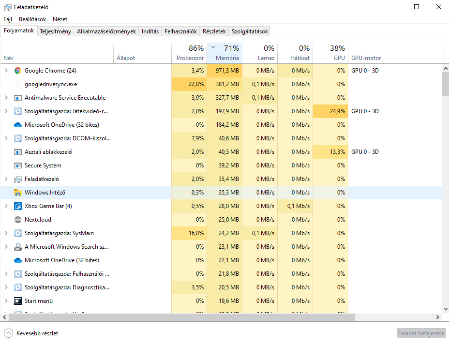The width and height of the screenshot is (449, 345).
Task: Click the Task Manager title bar icon
Action: tap(8, 7)
